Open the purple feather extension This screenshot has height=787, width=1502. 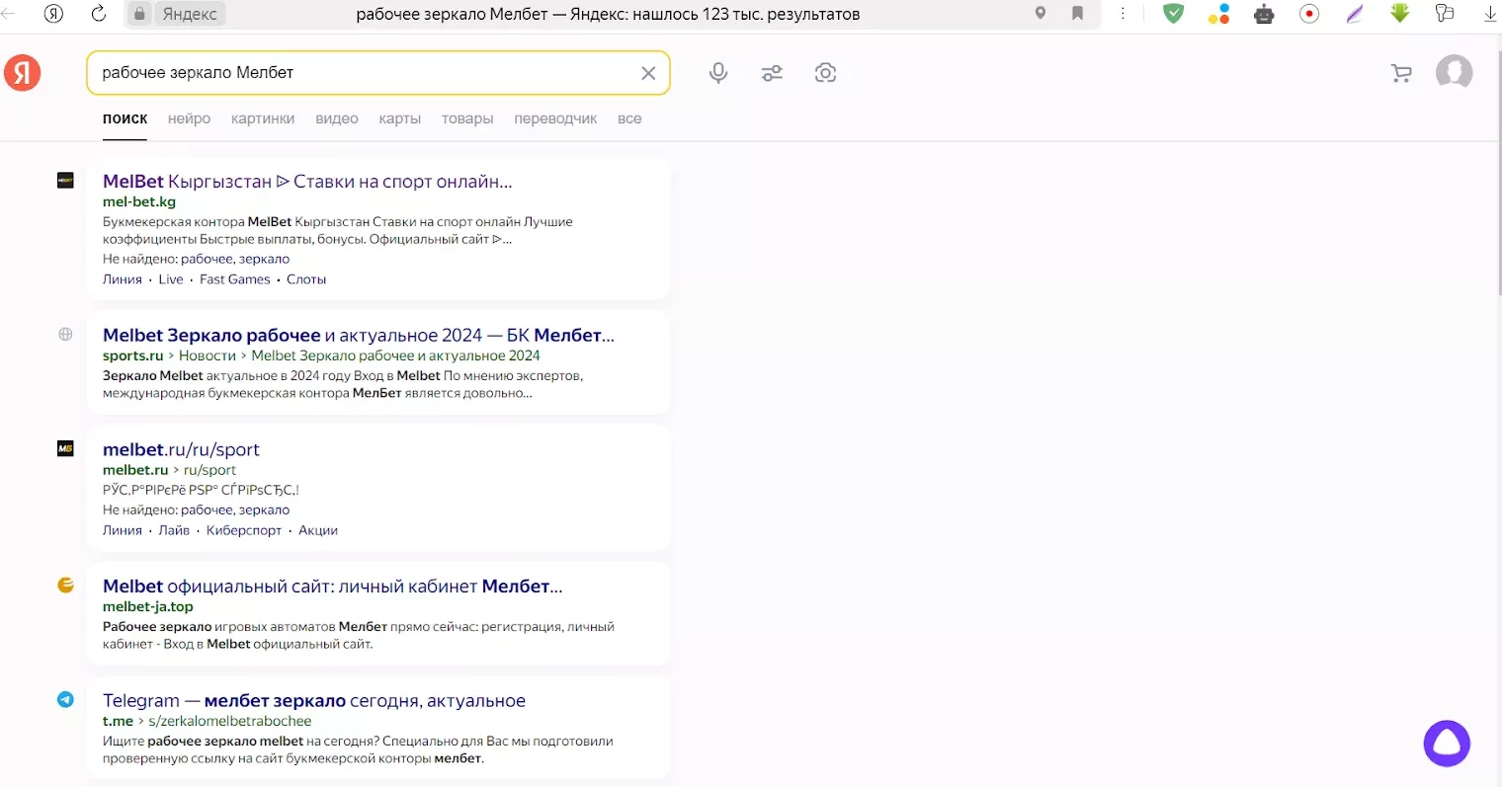[1355, 14]
